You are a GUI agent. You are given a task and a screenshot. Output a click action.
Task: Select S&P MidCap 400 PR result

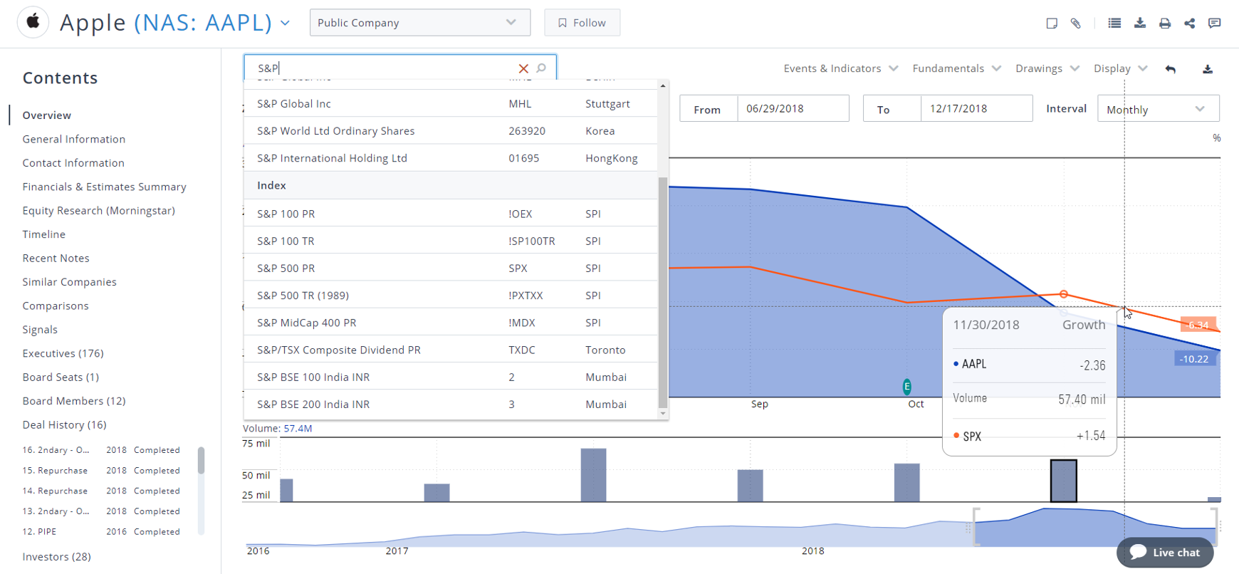click(450, 322)
